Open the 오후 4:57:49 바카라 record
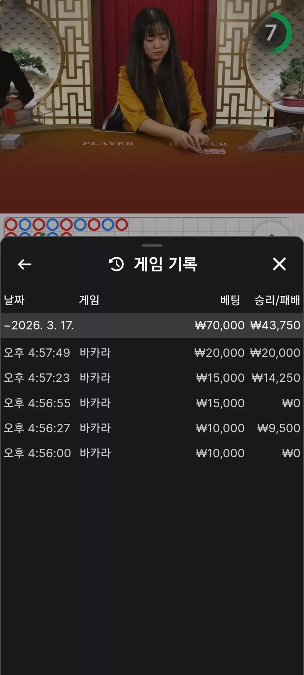The width and height of the screenshot is (304, 675). pos(152,353)
